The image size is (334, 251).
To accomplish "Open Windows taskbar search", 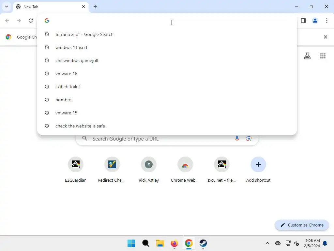I will (146, 243).
